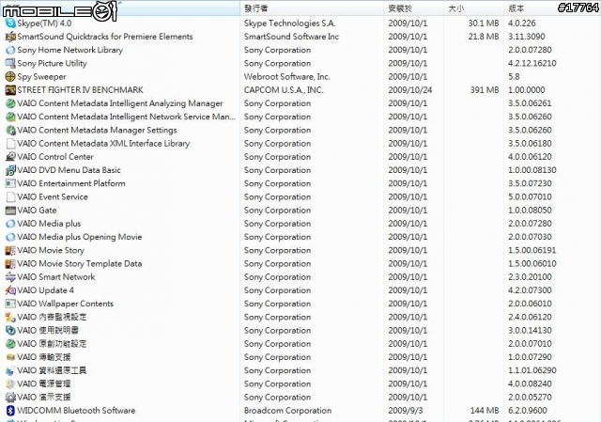Click the VAIO Update 4 icon
601x422 pixels.
pos(10,290)
